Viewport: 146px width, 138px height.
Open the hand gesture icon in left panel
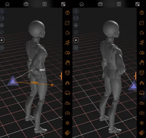[67, 63]
